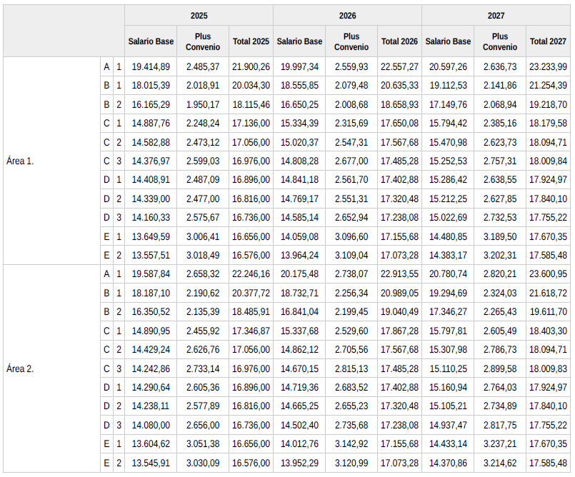Select the 21.254,39 total cell
Viewport: 575px width, 477px height.
pos(548,85)
